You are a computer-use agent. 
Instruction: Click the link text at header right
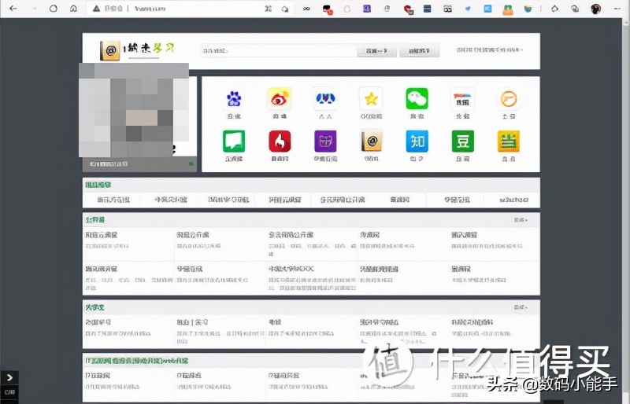coord(490,50)
